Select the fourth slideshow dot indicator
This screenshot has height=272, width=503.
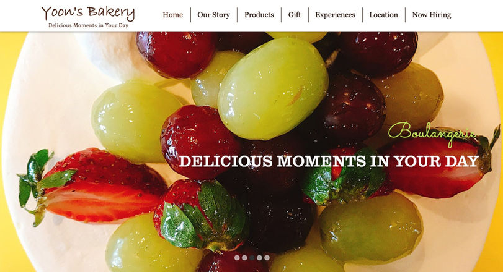tap(259, 258)
